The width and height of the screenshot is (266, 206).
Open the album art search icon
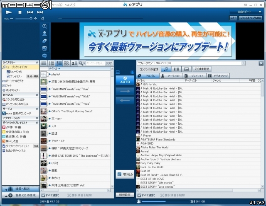click(x=44, y=26)
